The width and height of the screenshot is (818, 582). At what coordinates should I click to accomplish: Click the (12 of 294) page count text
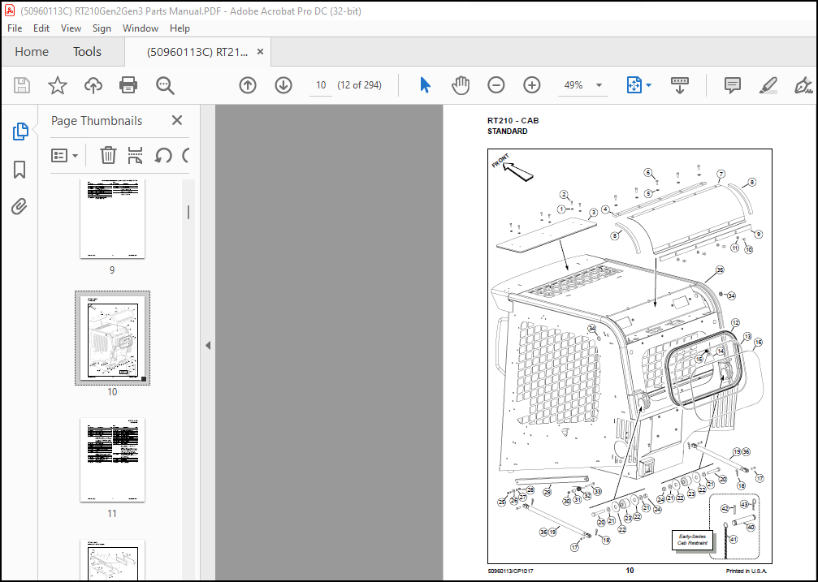pos(359,85)
